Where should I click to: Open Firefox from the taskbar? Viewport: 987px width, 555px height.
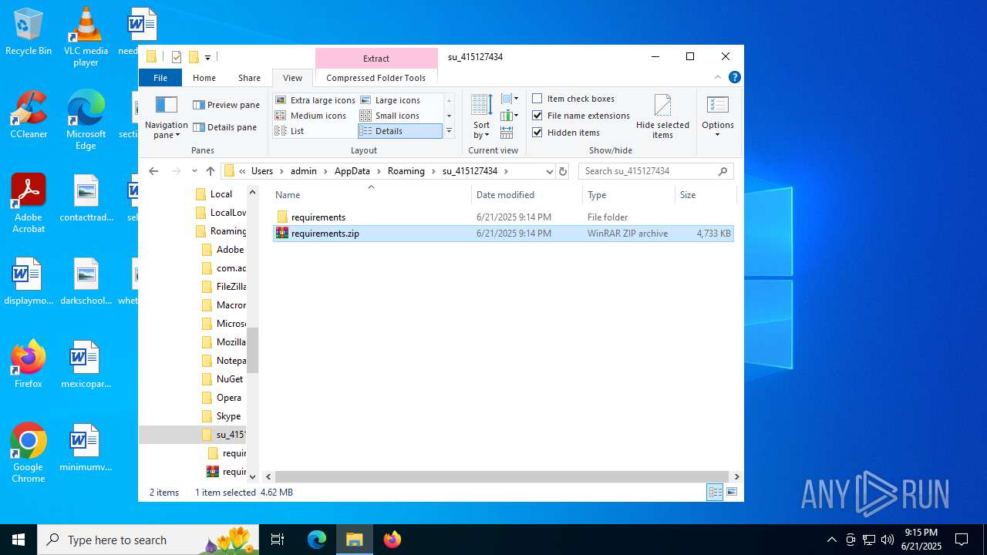[x=392, y=540]
